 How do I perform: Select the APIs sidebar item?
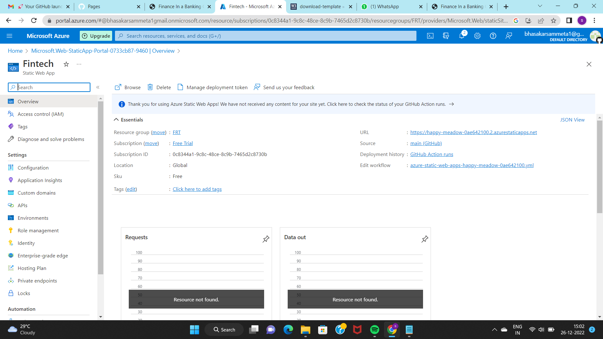[23, 205]
